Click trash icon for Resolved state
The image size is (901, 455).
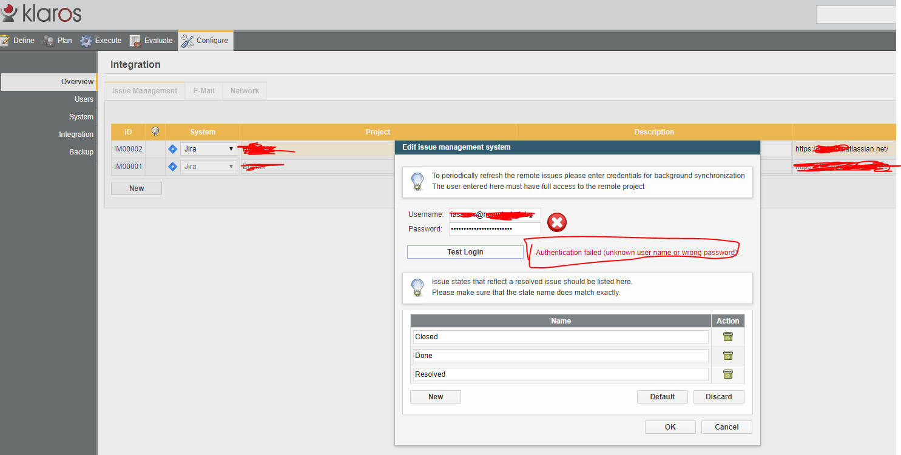pos(727,374)
